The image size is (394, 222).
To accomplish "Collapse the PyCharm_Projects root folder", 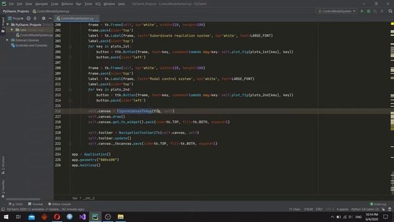I will 8,25.
